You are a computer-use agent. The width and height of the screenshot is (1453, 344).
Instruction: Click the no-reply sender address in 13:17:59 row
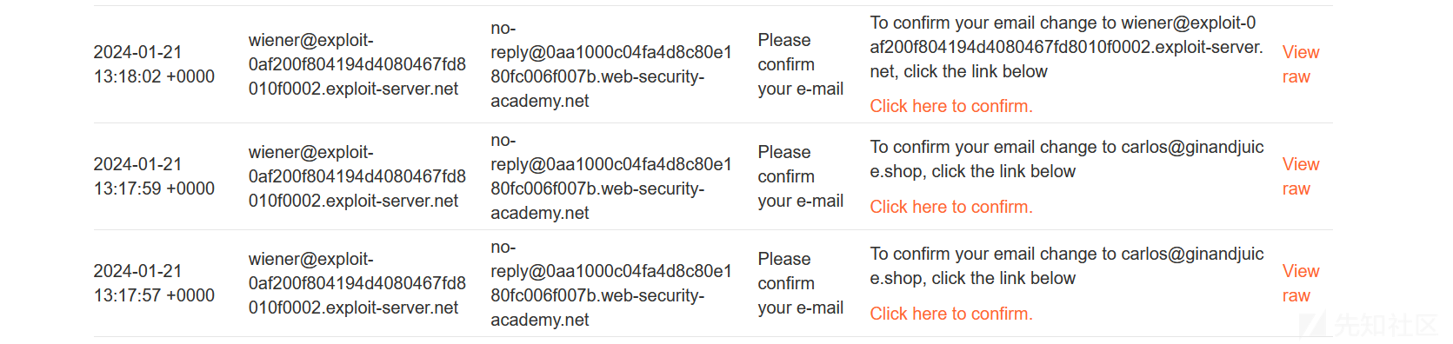611,176
